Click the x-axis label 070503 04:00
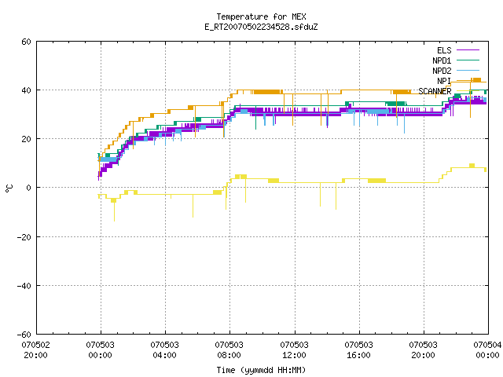 (x=164, y=350)
